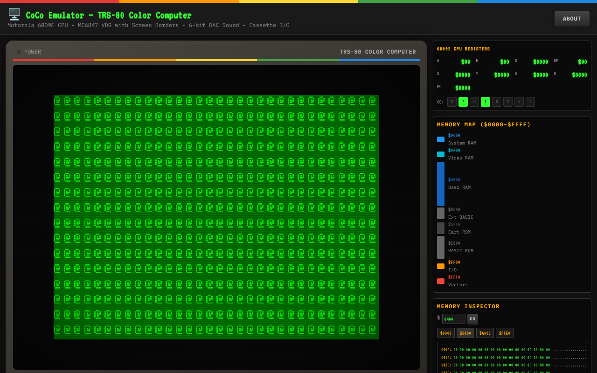Viewport: 597px width, 373px height.
Task: Click the monitor icon in the header
Action: (14, 14)
